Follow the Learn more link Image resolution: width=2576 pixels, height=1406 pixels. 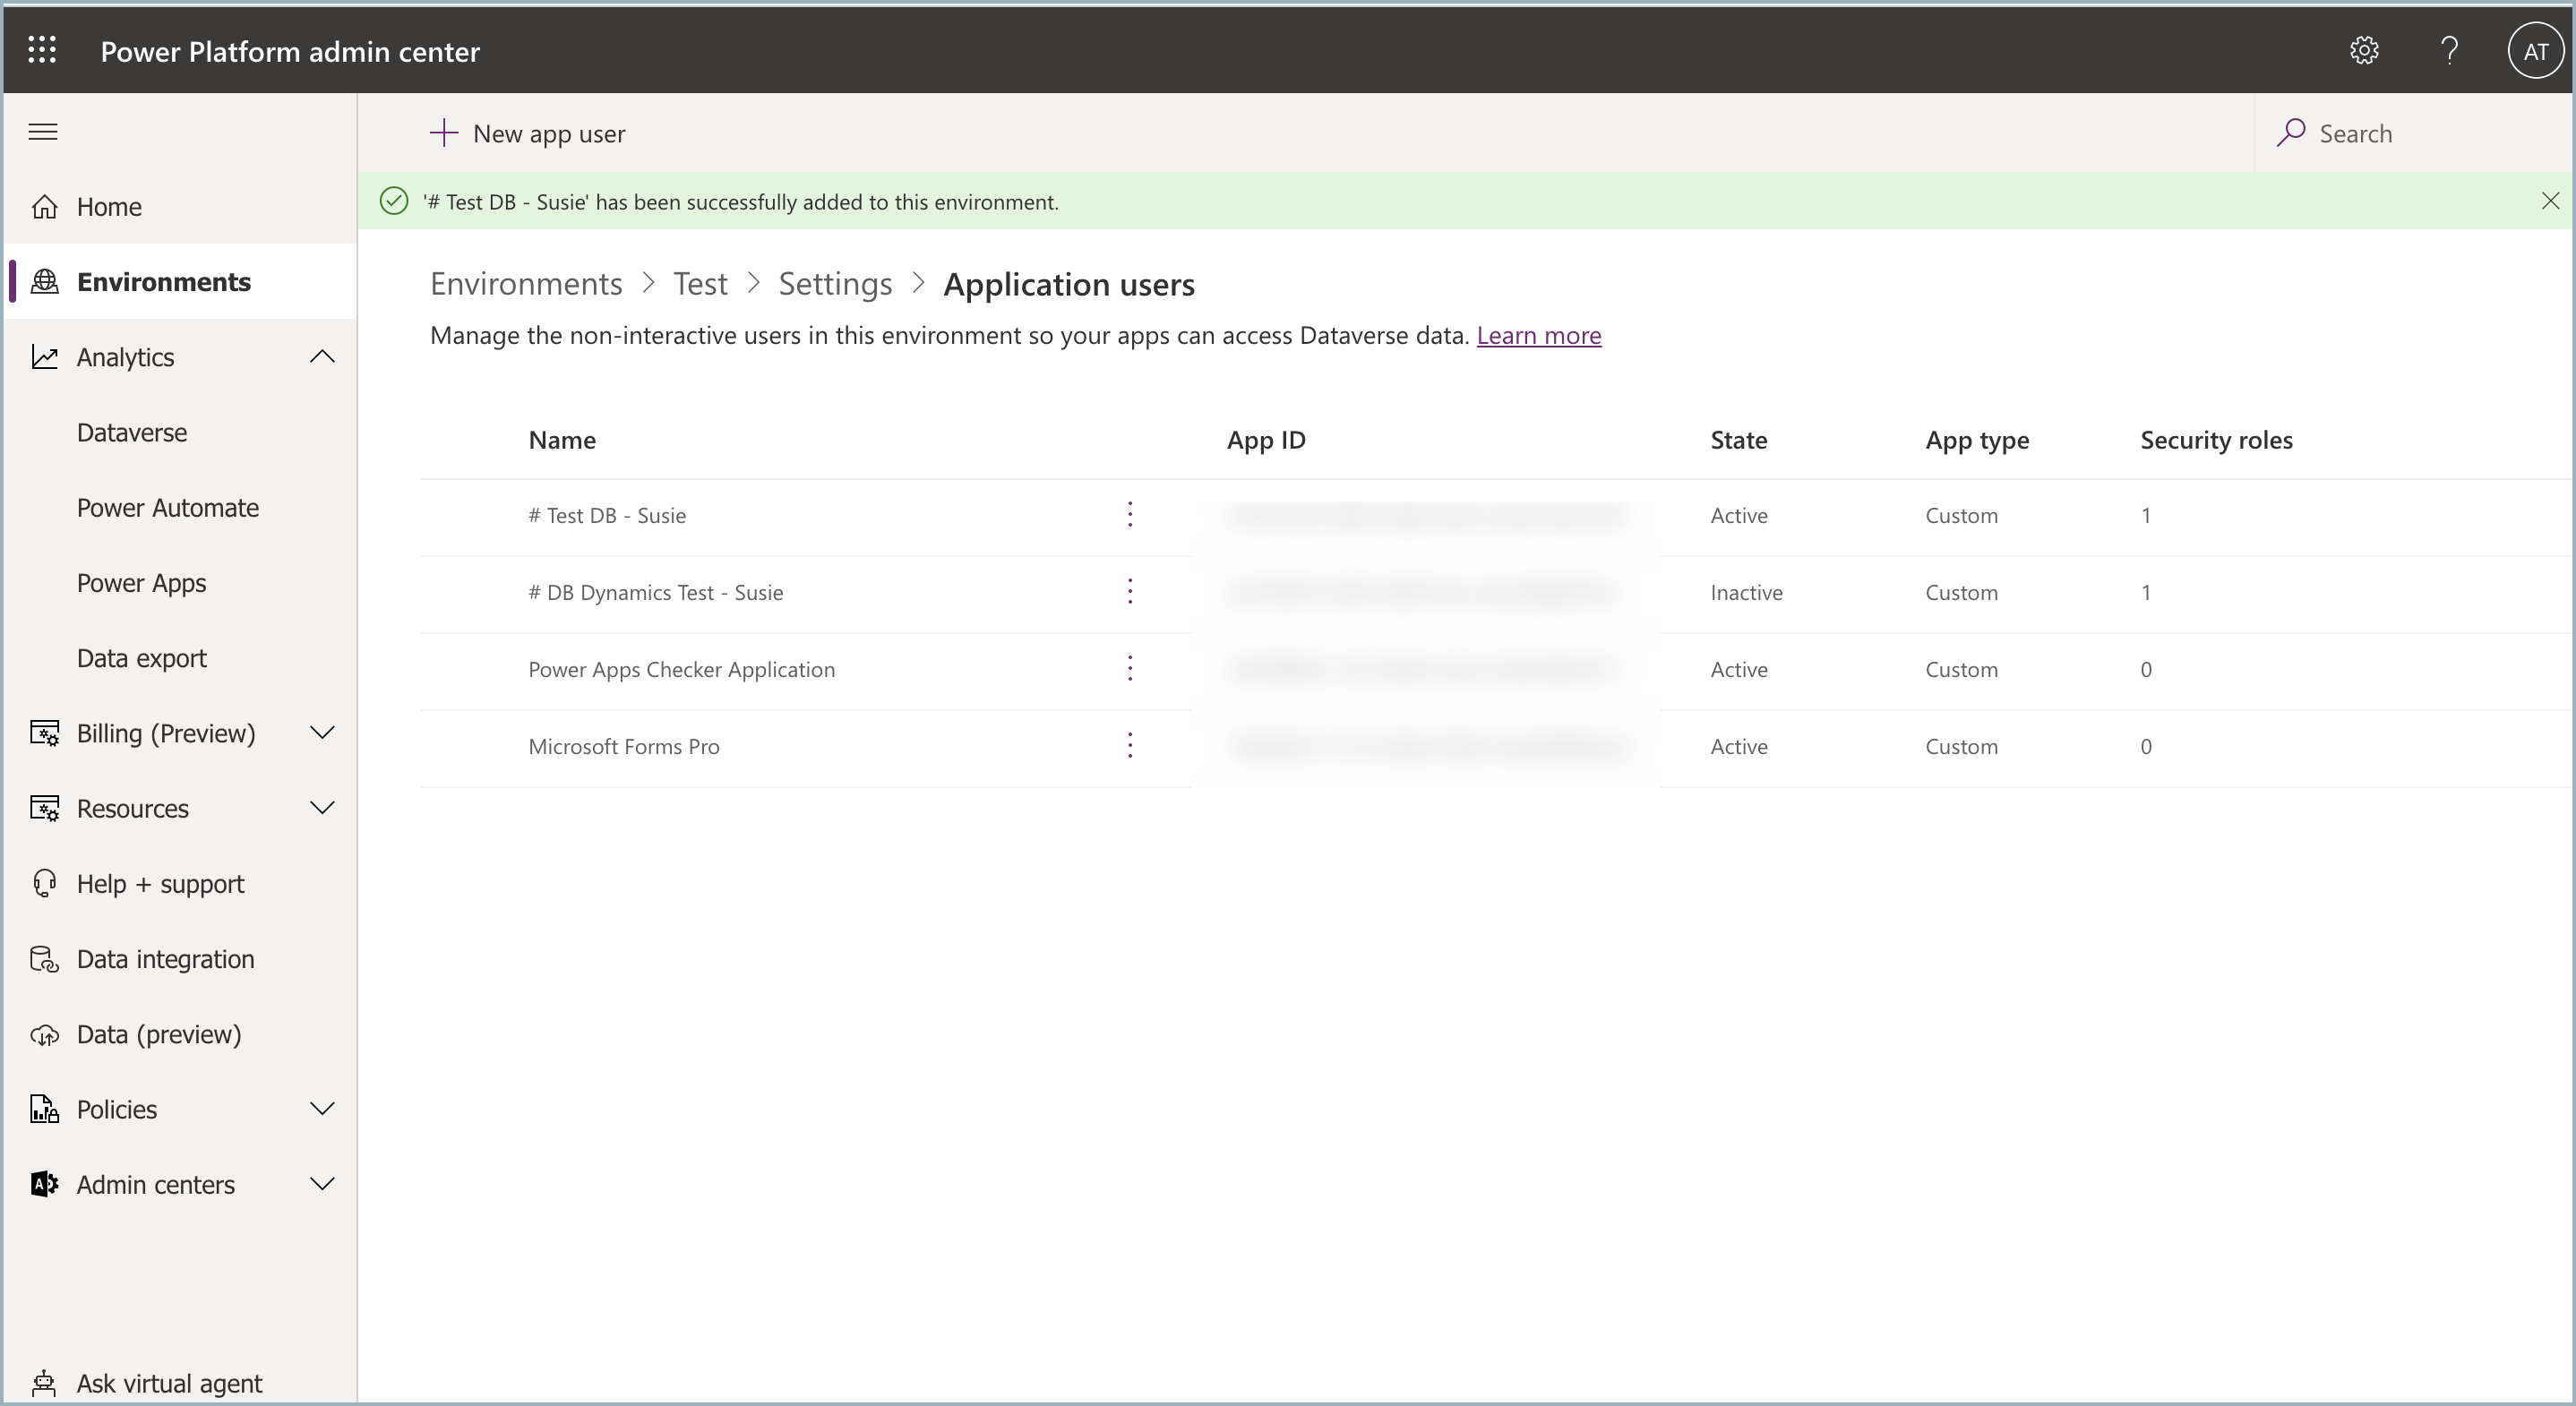(x=1538, y=335)
